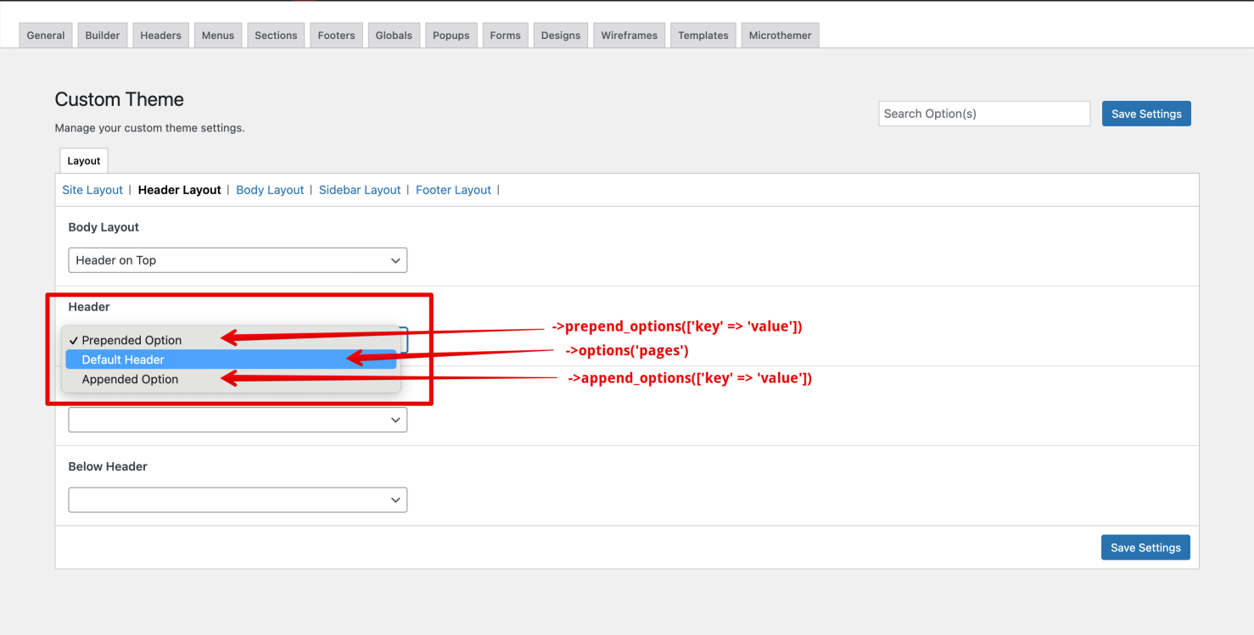Image resolution: width=1254 pixels, height=635 pixels.
Task: Open the Sidebar Layout link
Action: 360,189
